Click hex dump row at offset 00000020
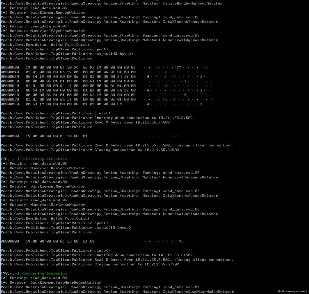309x294 pixels. (x=81, y=76)
